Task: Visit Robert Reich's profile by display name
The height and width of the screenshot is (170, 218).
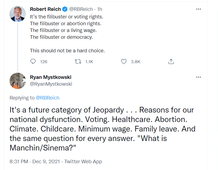Action: coord(45,9)
